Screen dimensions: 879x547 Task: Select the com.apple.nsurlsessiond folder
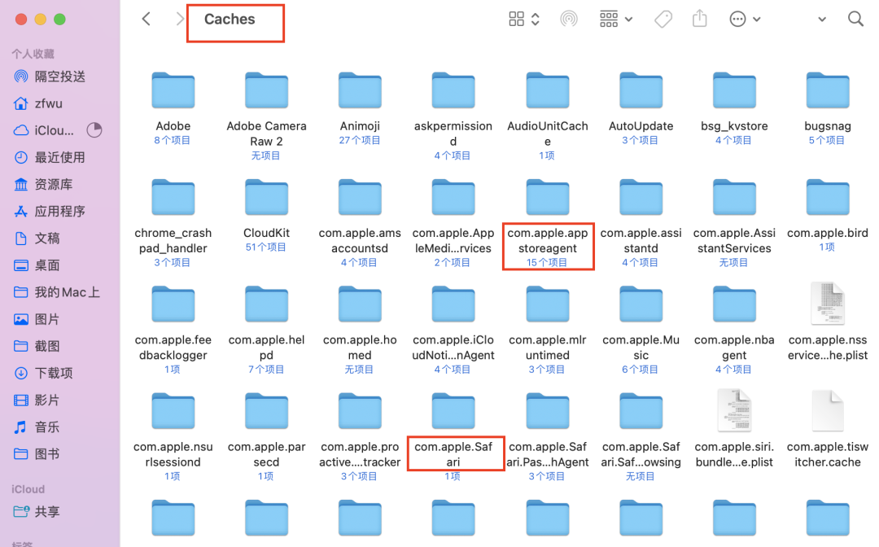tap(173, 411)
